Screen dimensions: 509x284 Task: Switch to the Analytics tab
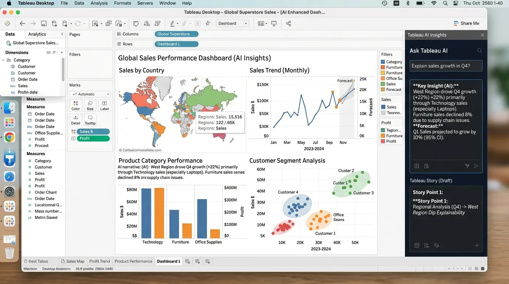pos(37,34)
